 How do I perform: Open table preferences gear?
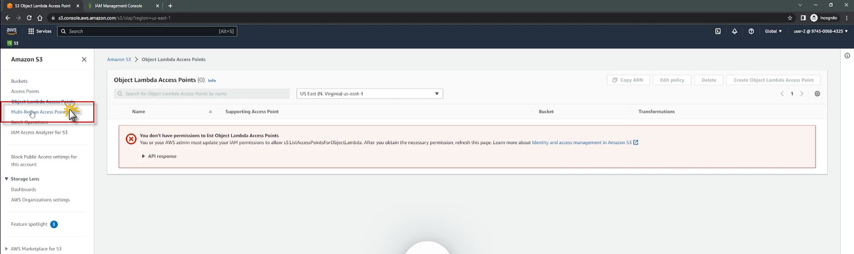pyautogui.click(x=817, y=94)
